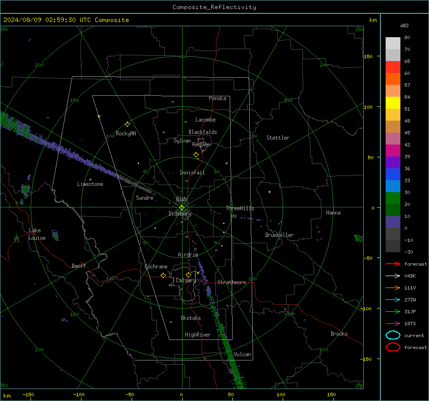
Task: Click the Ponoka city label
Action: tap(217, 98)
